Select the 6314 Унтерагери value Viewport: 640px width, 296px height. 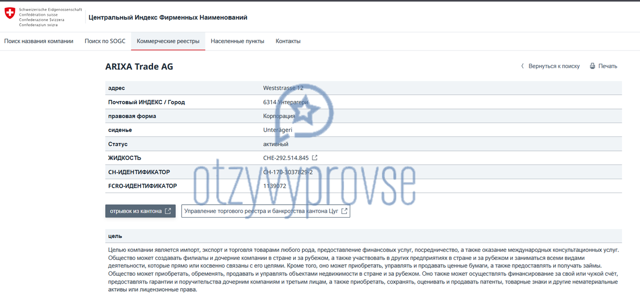(285, 102)
